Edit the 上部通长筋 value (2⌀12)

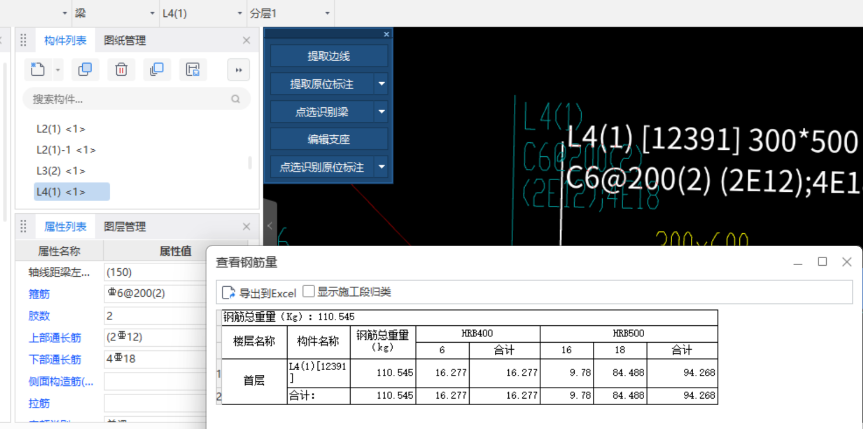pos(155,337)
